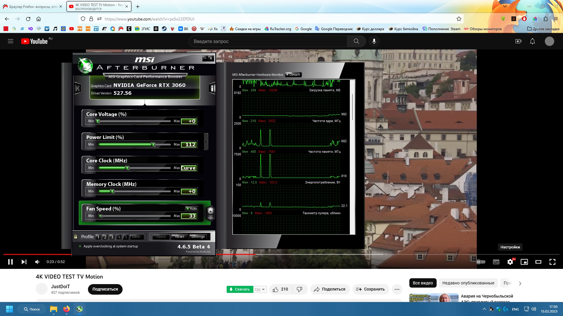Pause the YouTube video
563x316 pixels.
(10, 262)
